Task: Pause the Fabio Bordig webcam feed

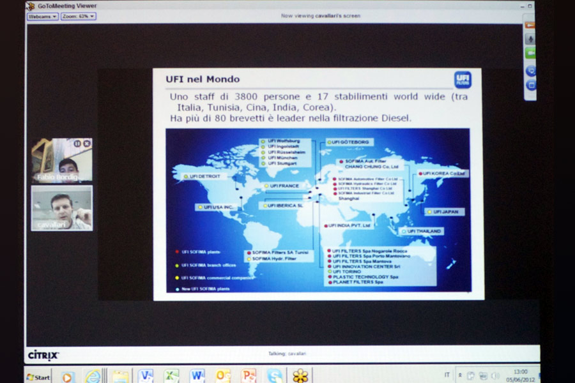Action: click(x=77, y=144)
